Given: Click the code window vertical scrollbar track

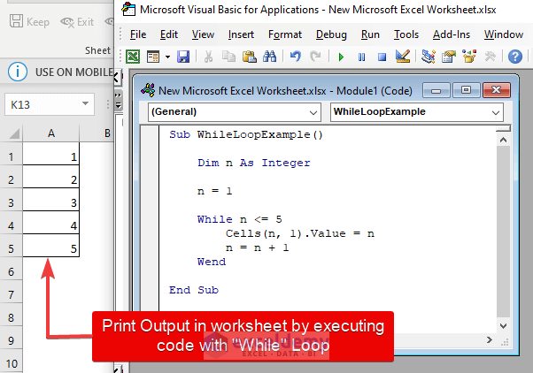Looking at the screenshot, I should 504,232.
